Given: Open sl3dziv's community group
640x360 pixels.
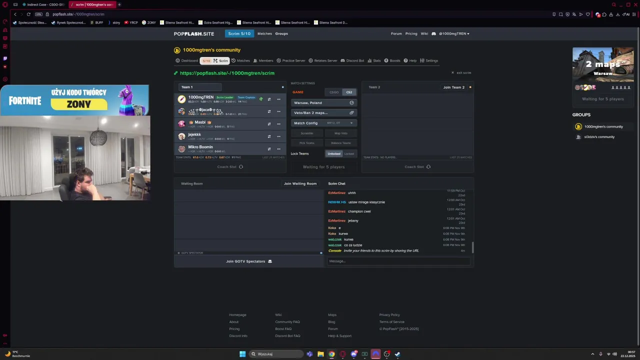Looking at the screenshot, I should (x=599, y=137).
